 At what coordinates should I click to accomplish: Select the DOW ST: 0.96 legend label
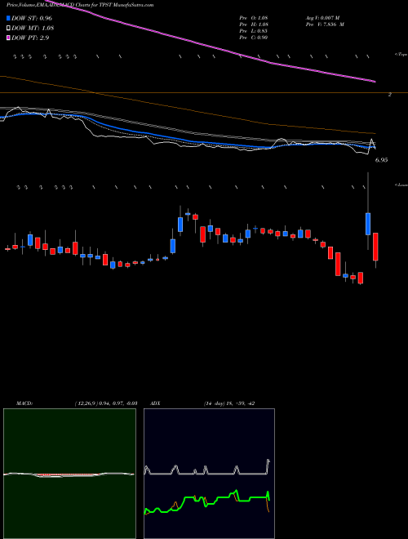click(x=32, y=18)
